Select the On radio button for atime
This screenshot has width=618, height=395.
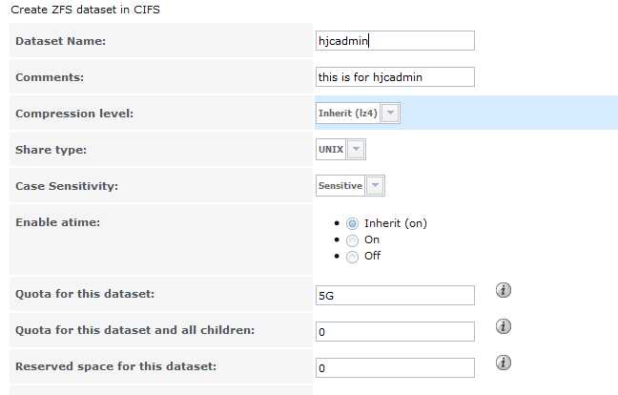(352, 239)
